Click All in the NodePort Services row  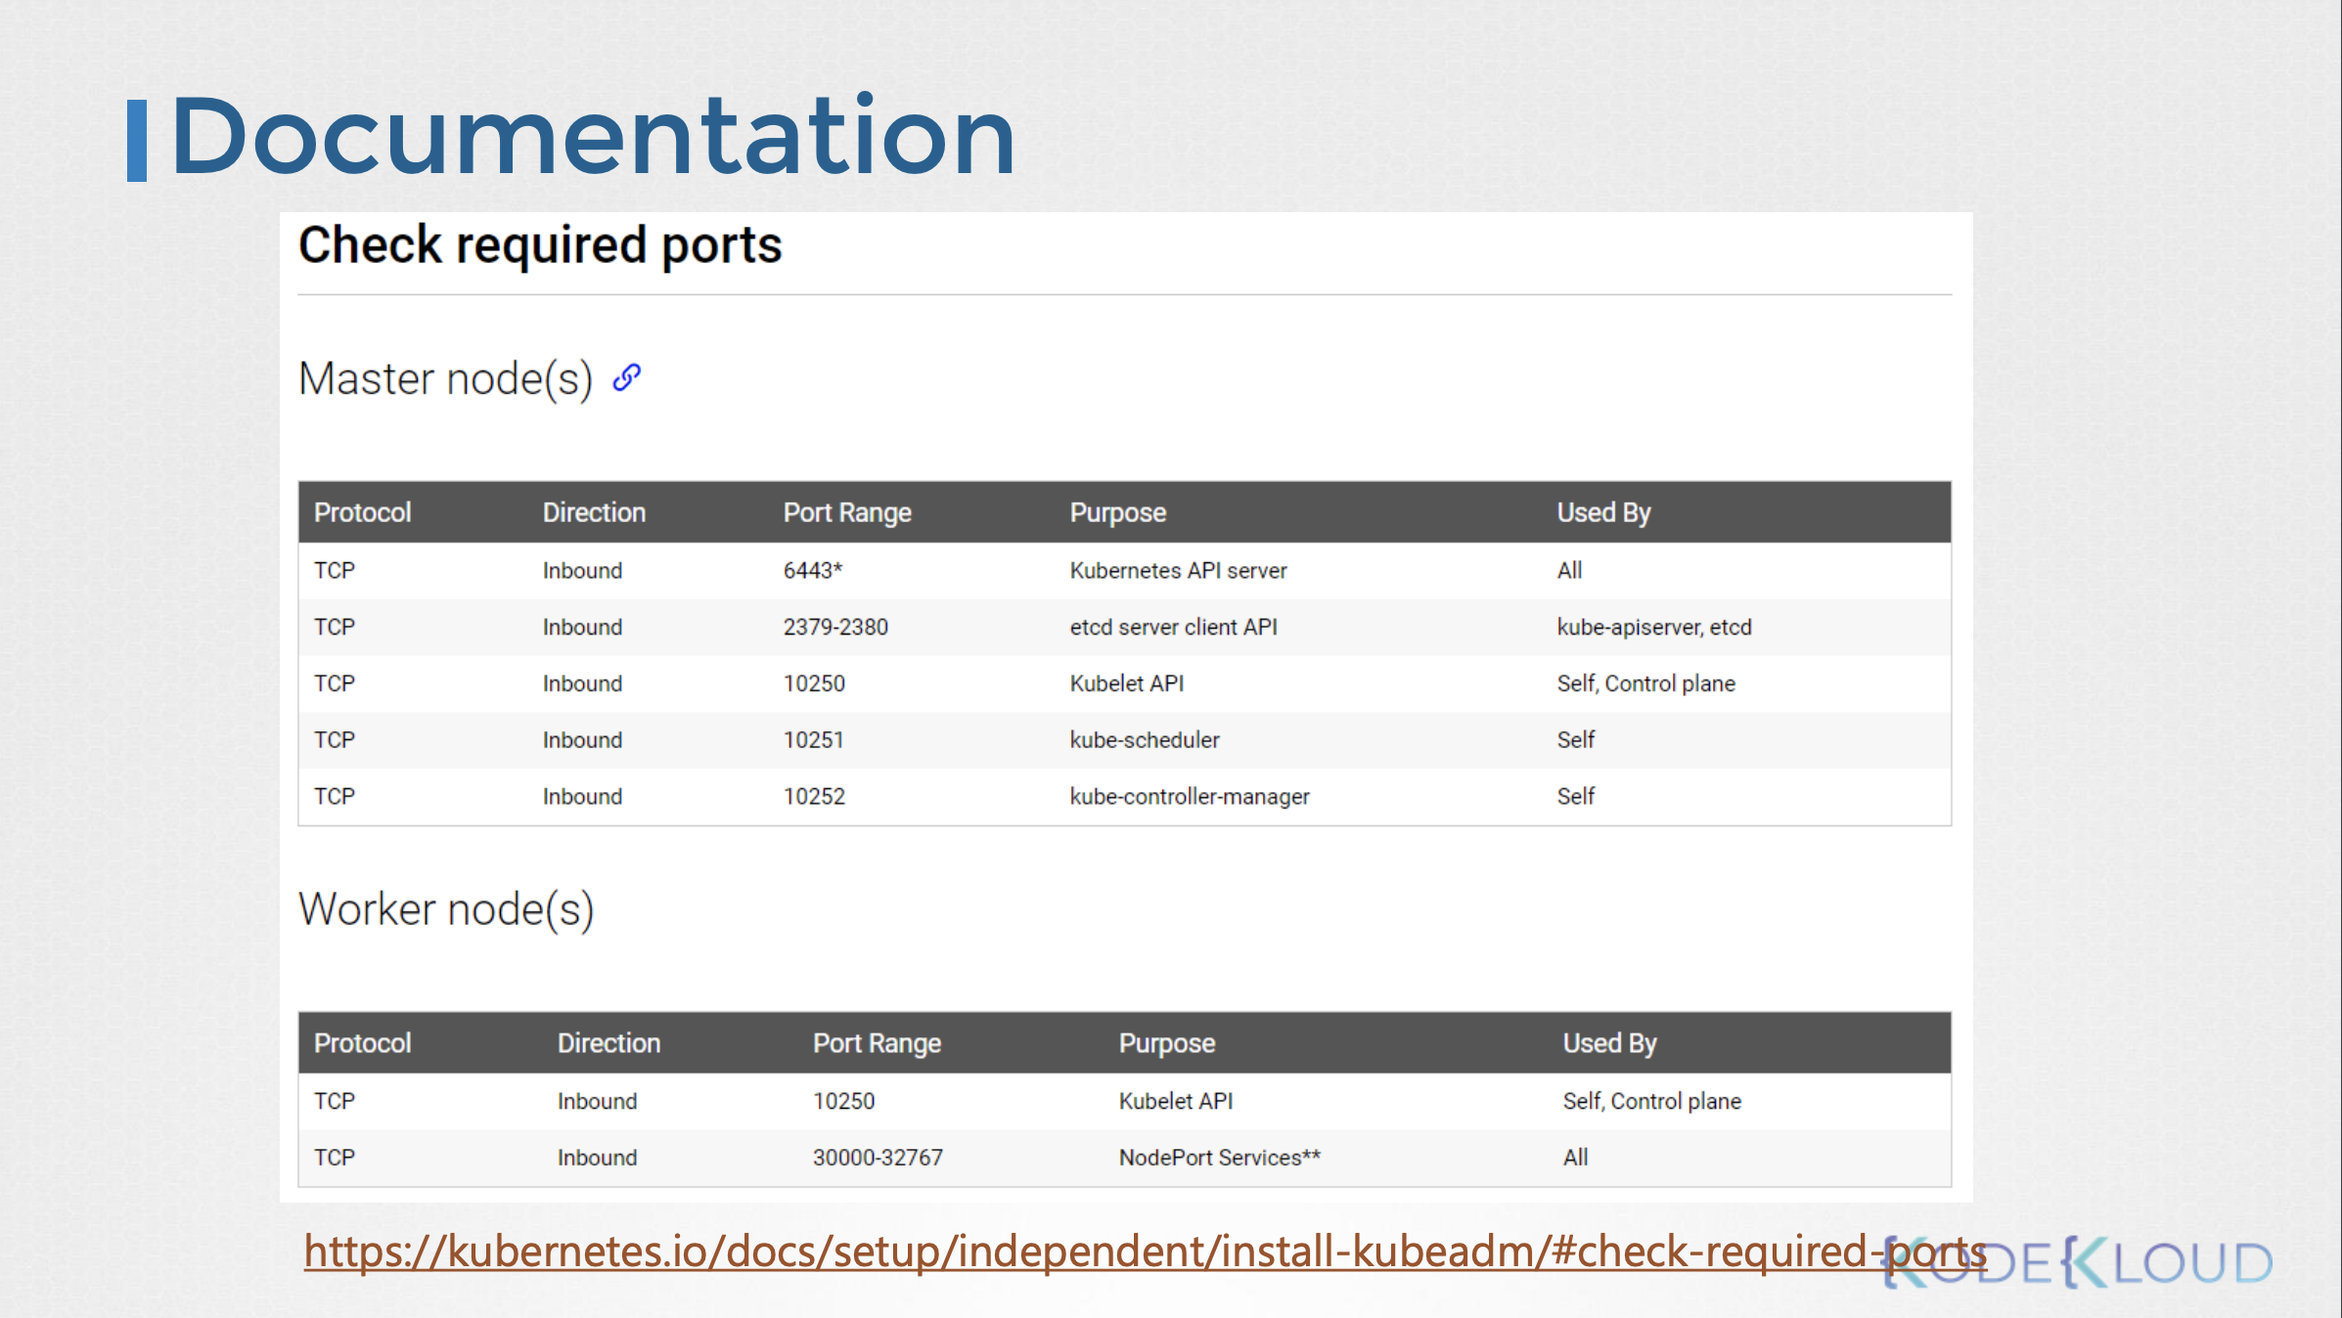pos(1575,1158)
